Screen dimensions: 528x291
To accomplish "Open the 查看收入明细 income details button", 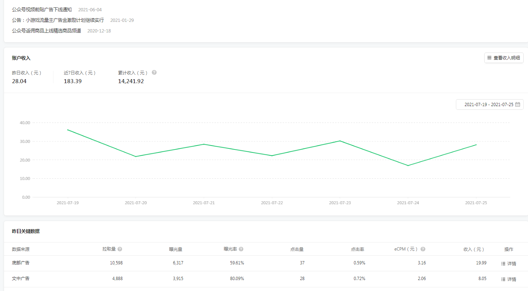I will pos(504,58).
